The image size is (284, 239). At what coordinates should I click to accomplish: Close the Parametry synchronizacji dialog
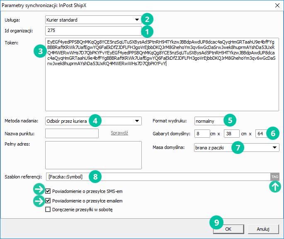coord(277,5)
